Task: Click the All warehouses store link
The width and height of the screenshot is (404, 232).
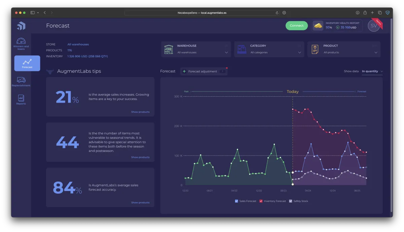Action: pyautogui.click(x=78, y=44)
